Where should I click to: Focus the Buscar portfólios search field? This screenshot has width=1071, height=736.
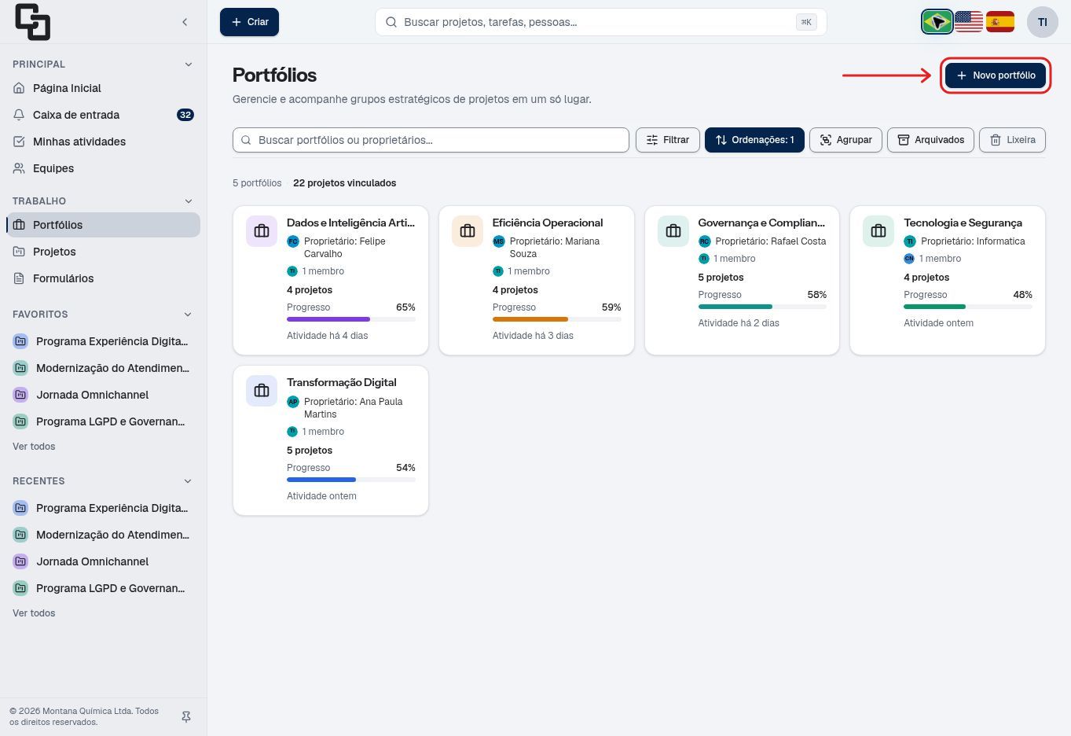click(x=431, y=140)
